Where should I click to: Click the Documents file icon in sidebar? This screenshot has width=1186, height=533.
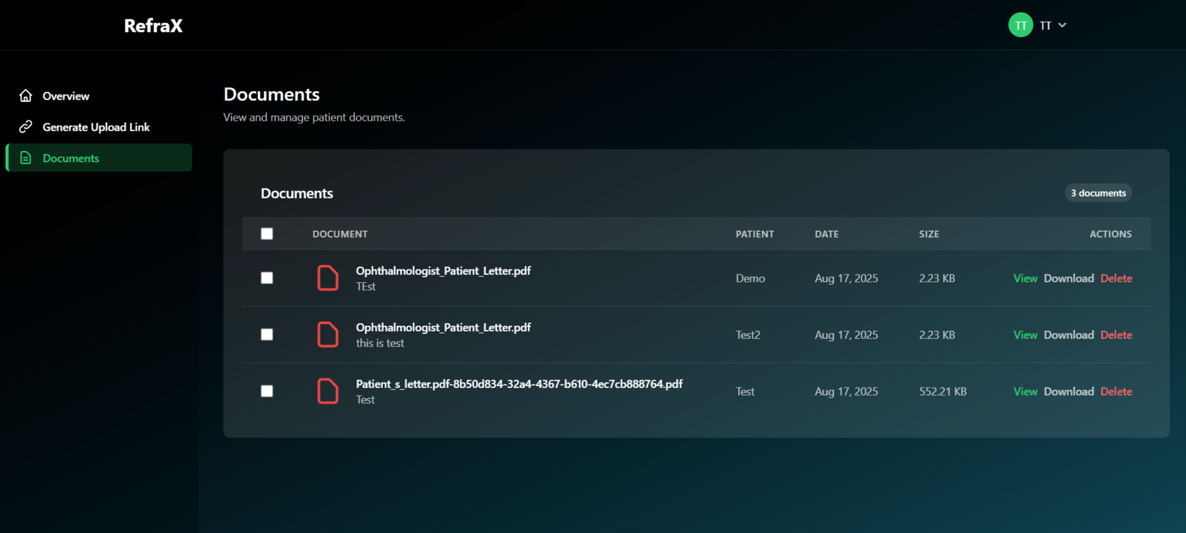pos(26,158)
